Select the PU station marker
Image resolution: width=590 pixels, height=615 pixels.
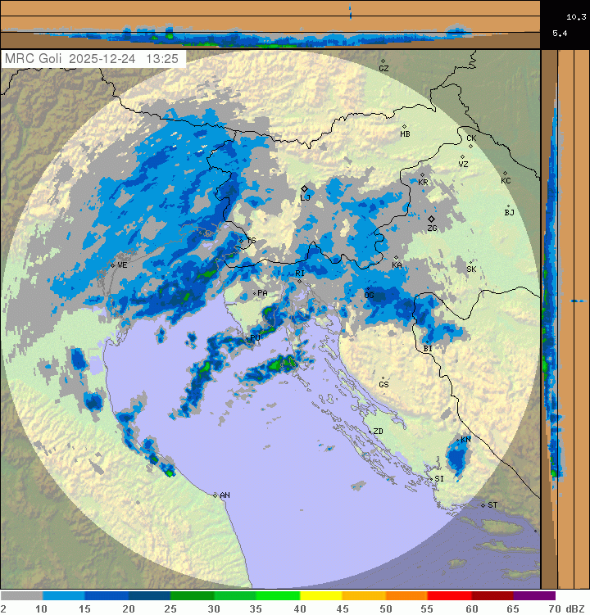(250, 337)
